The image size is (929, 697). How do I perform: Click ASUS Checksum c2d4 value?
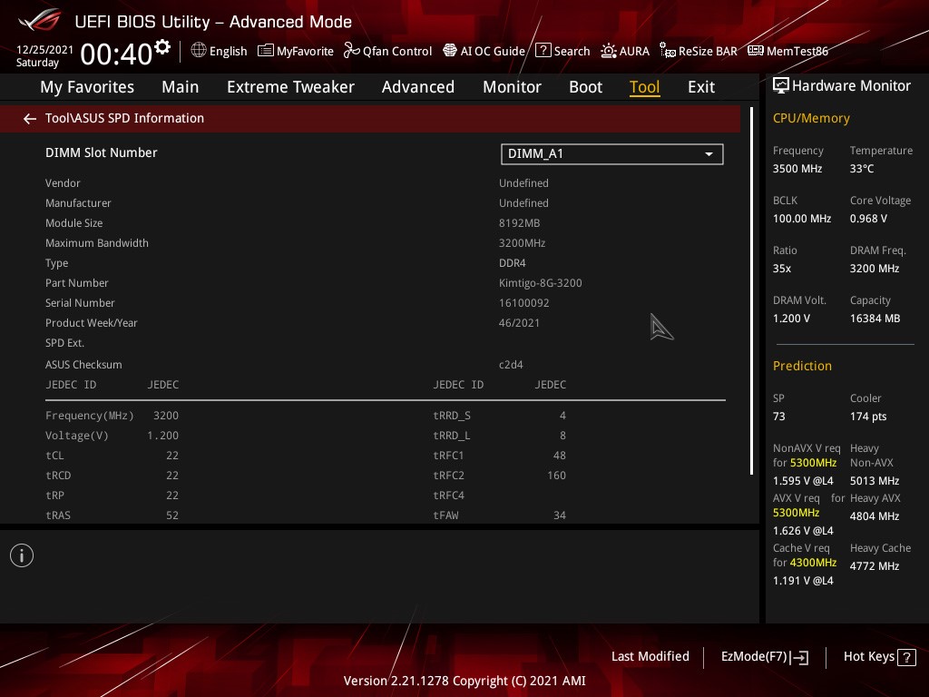click(x=511, y=365)
